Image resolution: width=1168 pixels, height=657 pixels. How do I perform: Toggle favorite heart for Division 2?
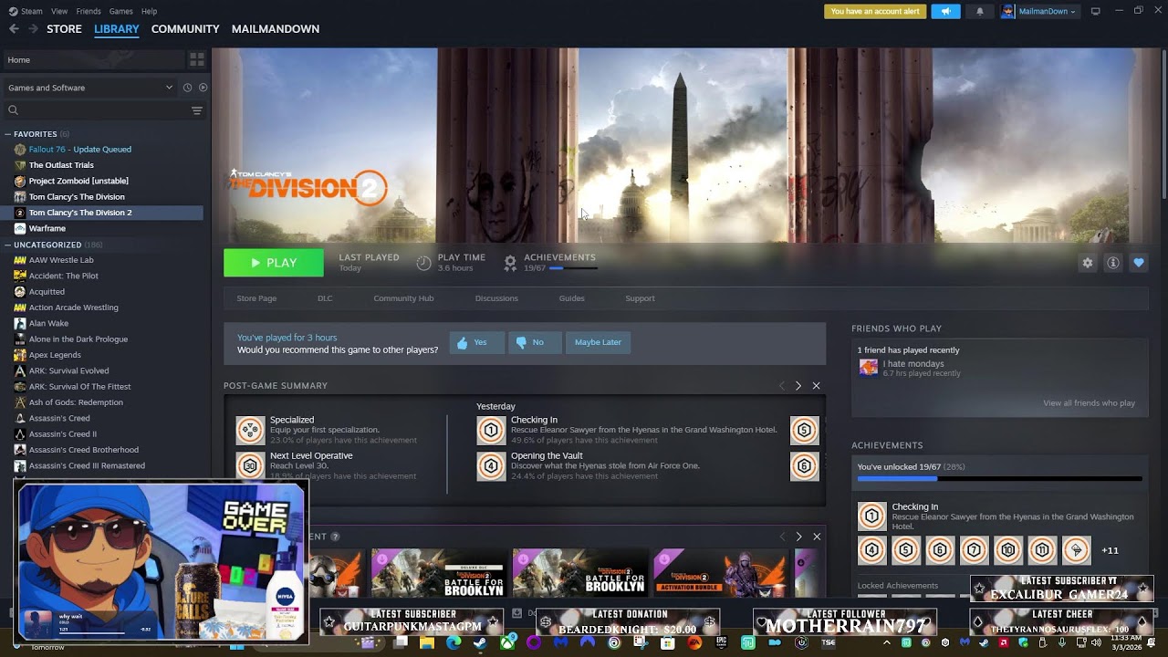tap(1138, 263)
